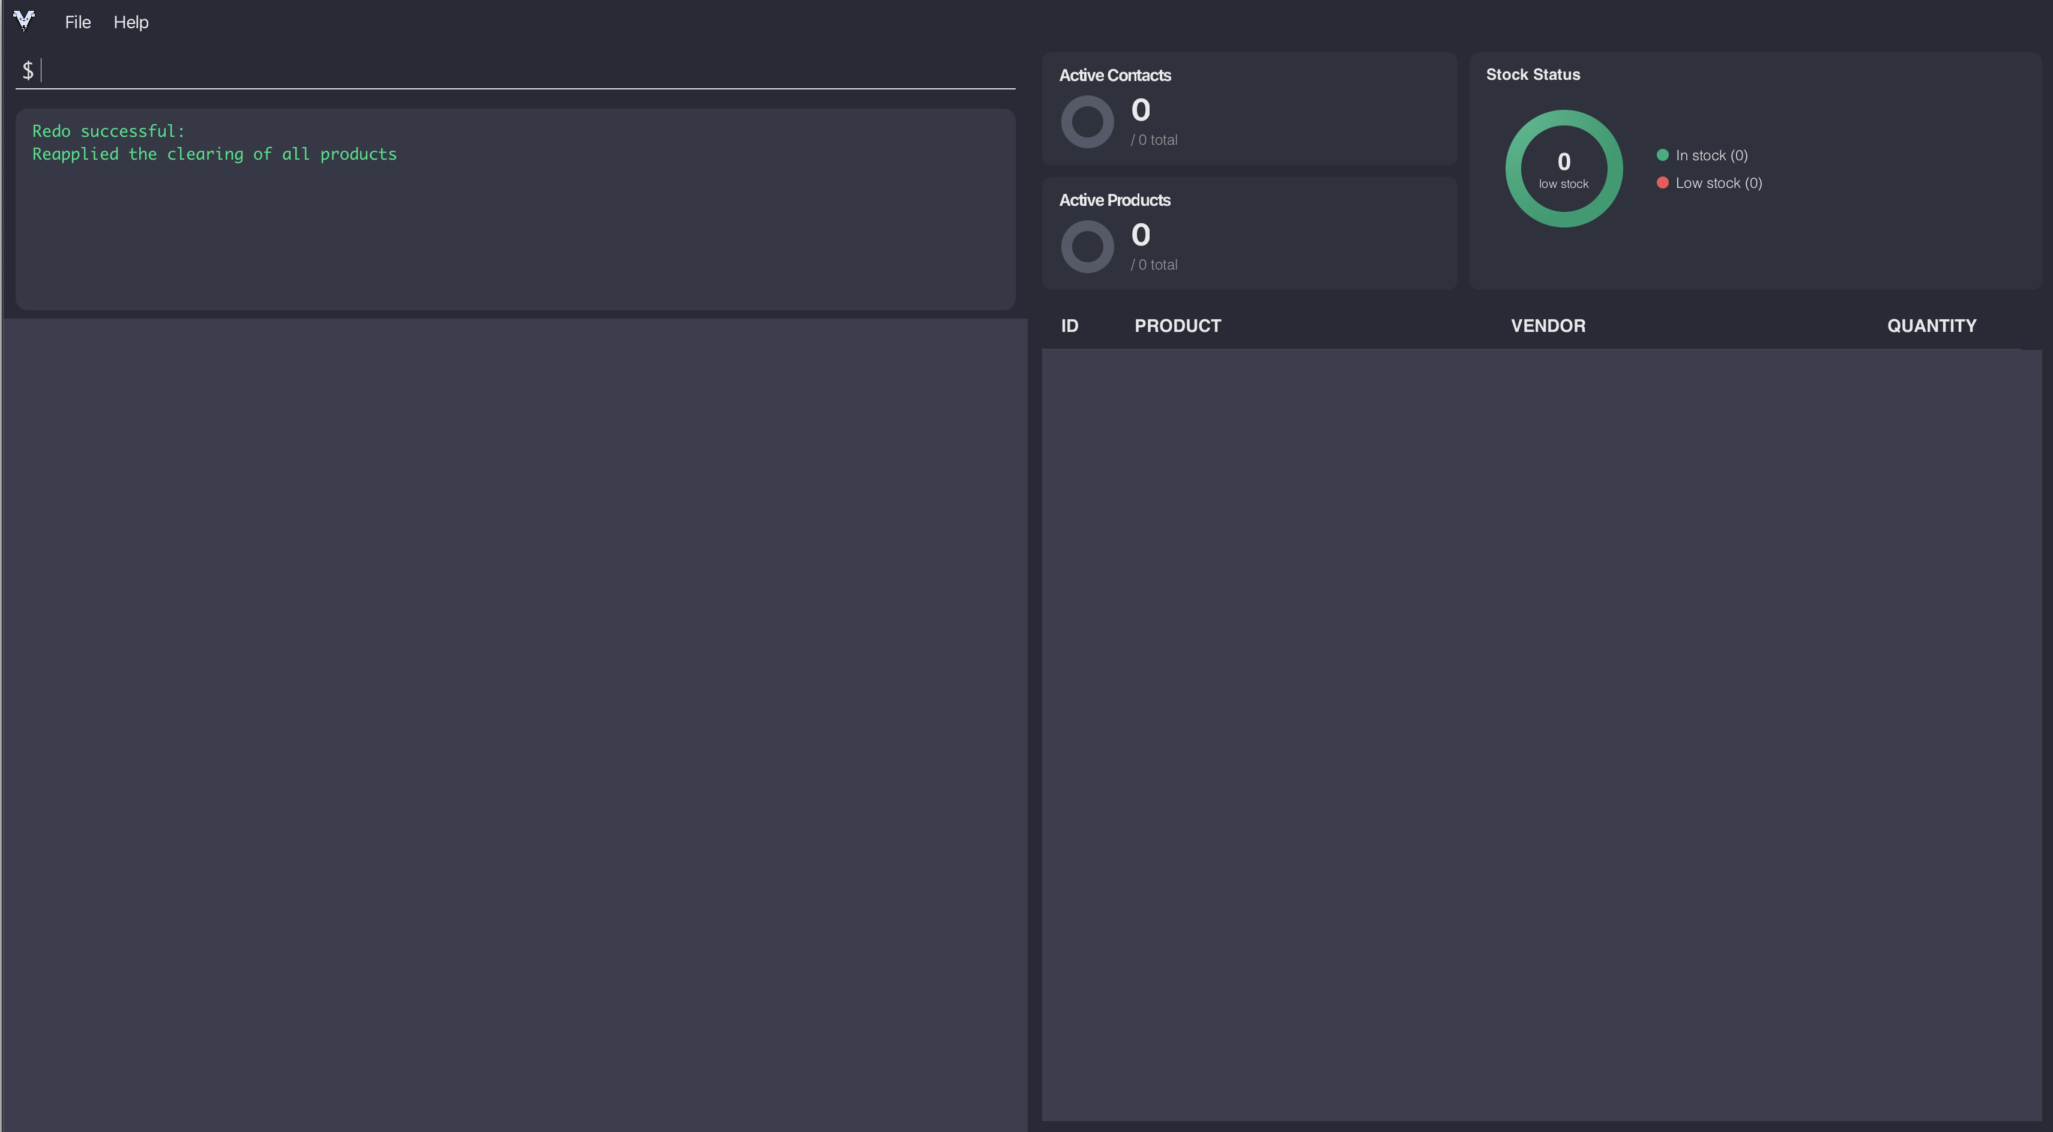Click the Active Products count number
2053x1132 pixels.
tap(1141, 235)
